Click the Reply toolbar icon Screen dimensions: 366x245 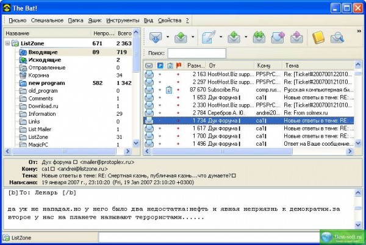click(234, 37)
